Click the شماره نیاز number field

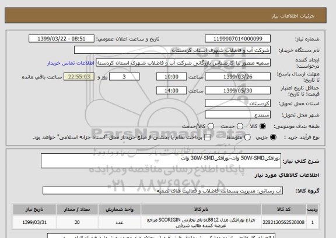[x=237, y=39]
